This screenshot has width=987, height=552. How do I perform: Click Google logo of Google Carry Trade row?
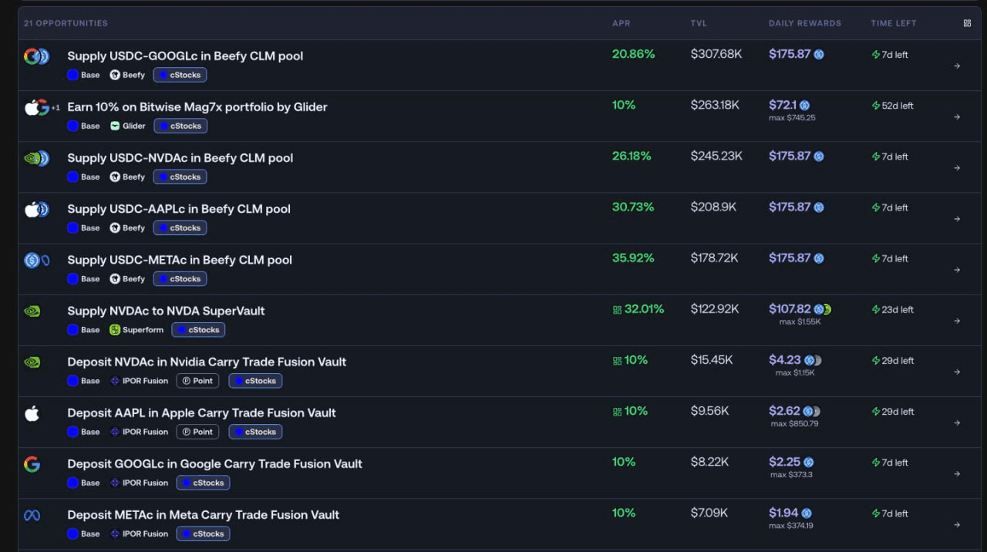click(32, 464)
